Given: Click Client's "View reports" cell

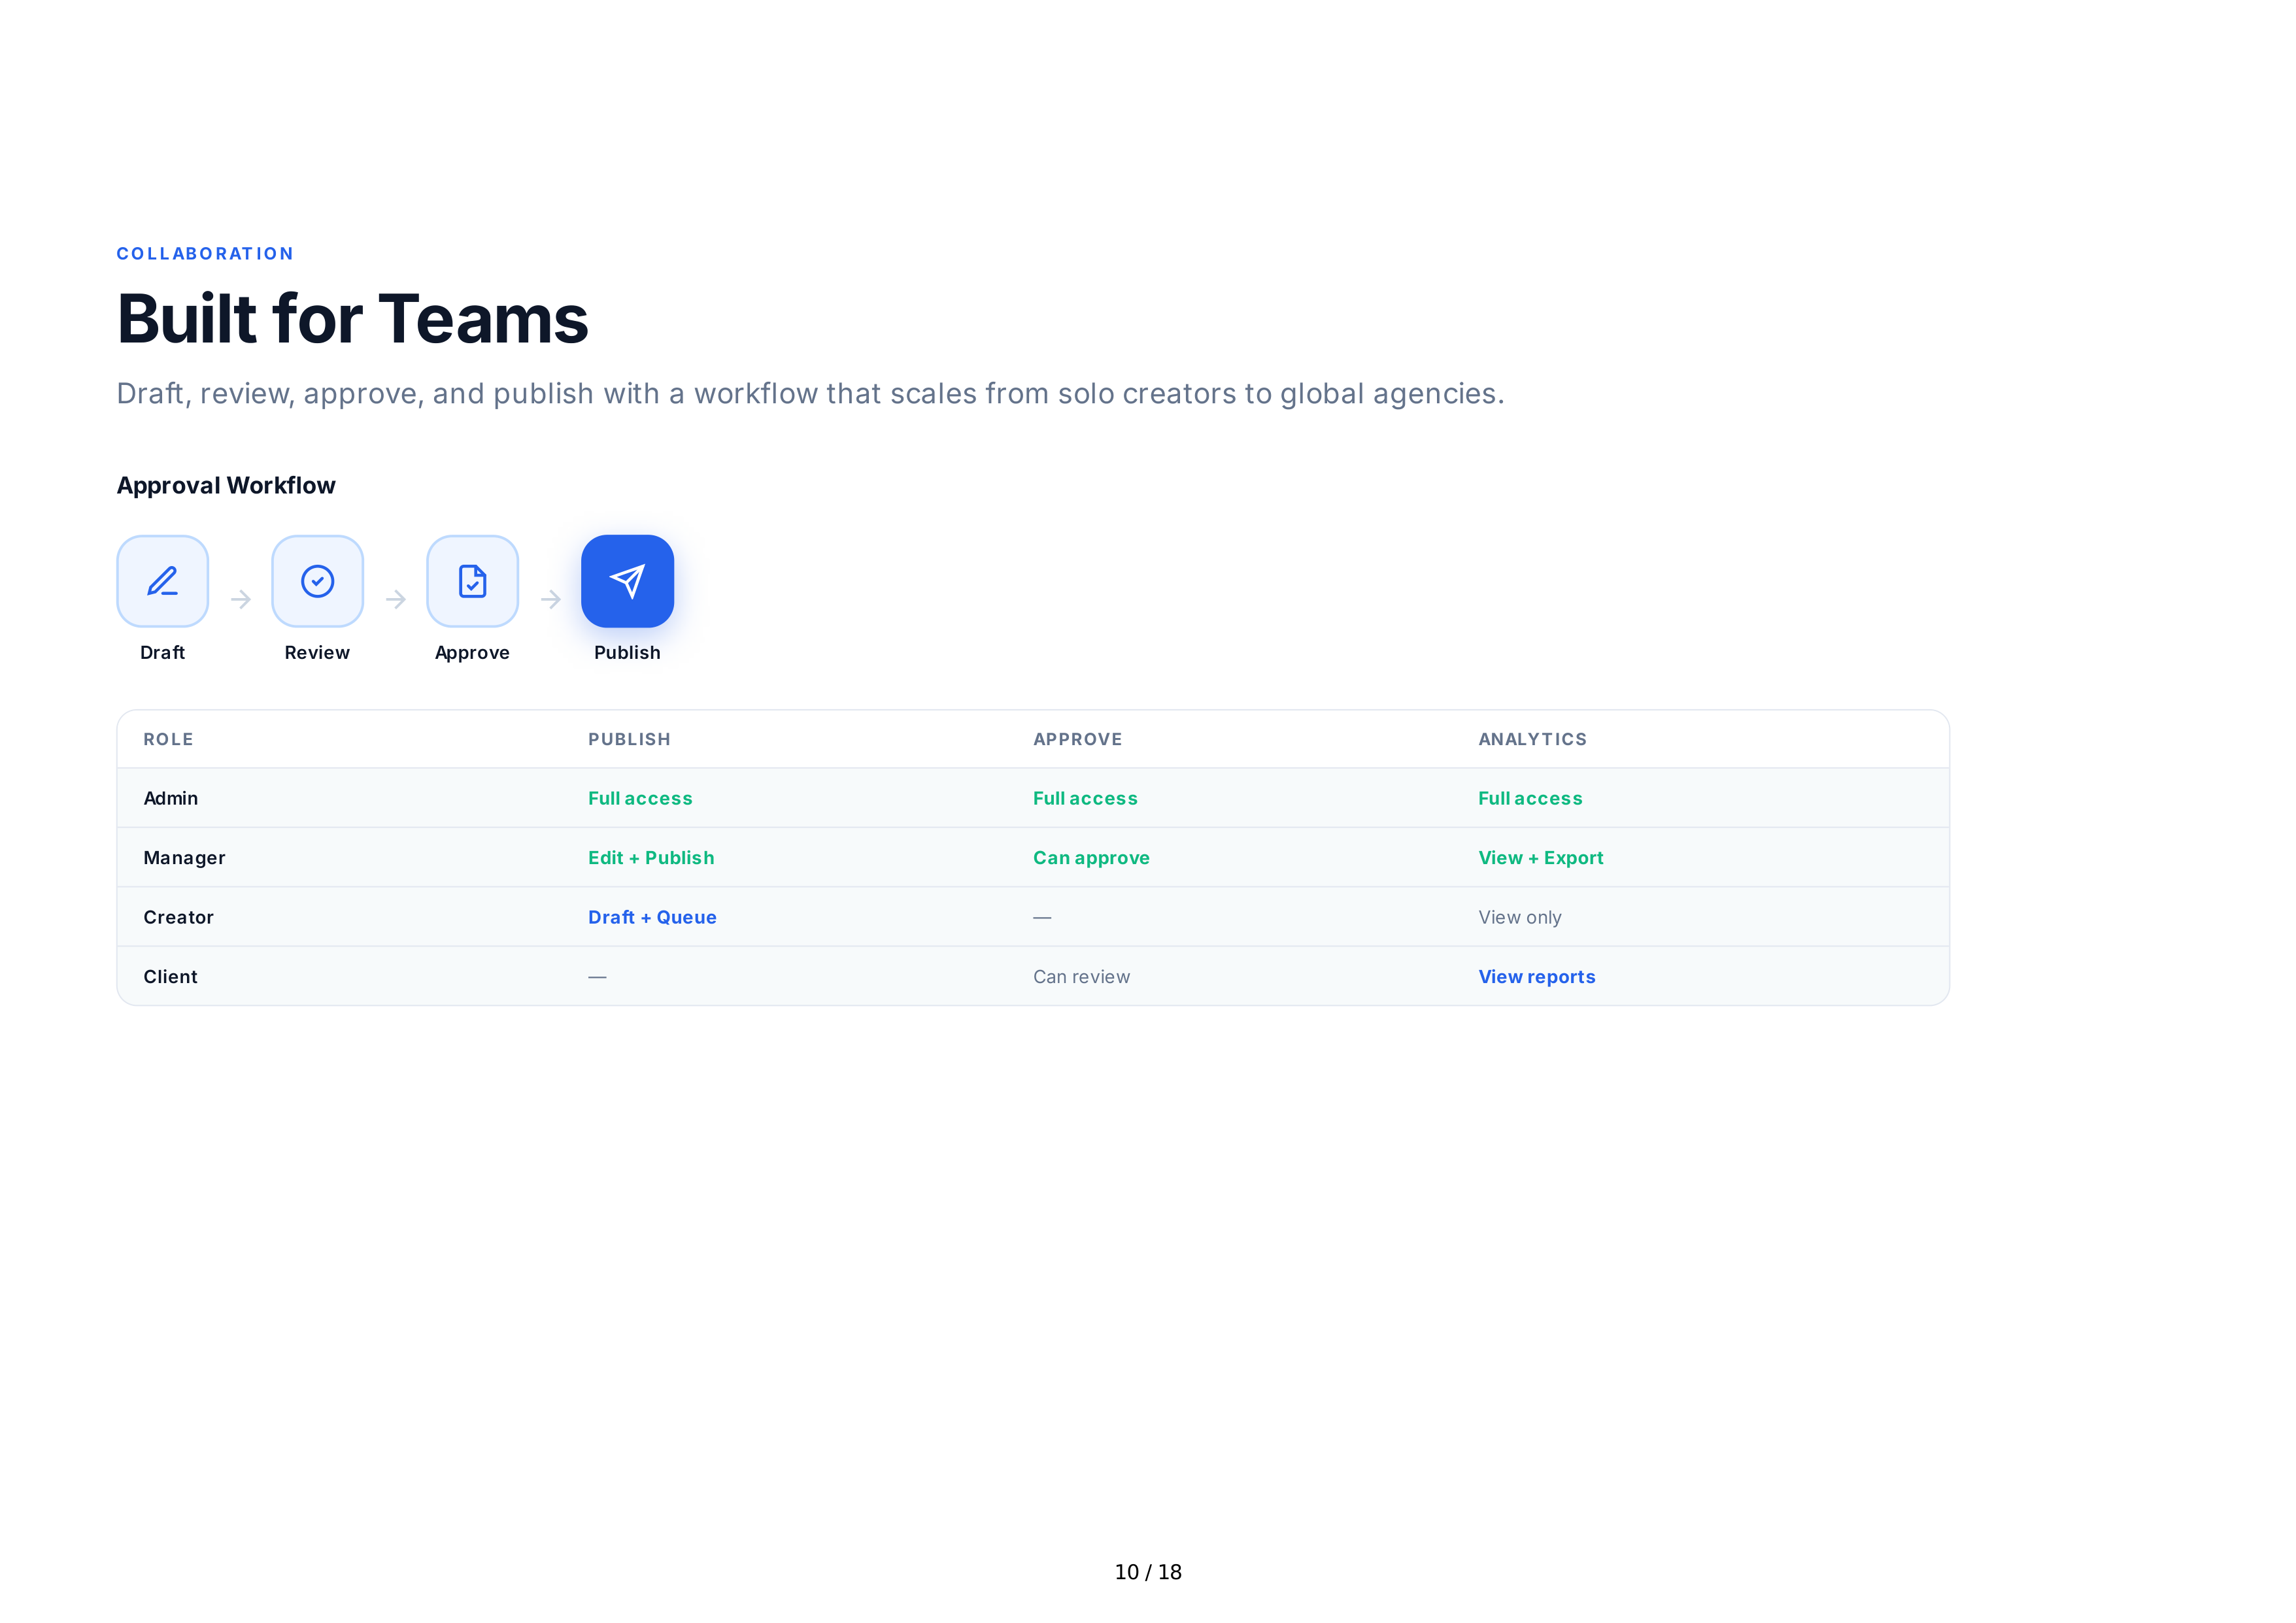Looking at the screenshot, I should click(1536, 977).
